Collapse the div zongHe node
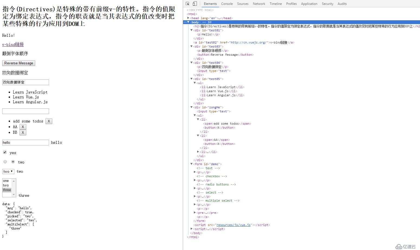 click(191, 107)
